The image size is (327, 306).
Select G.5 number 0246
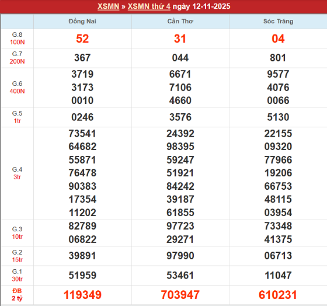(x=82, y=117)
